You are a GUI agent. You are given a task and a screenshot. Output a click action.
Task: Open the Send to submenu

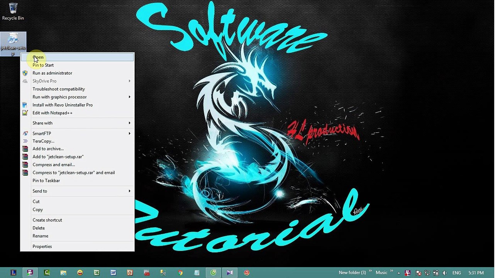77,191
